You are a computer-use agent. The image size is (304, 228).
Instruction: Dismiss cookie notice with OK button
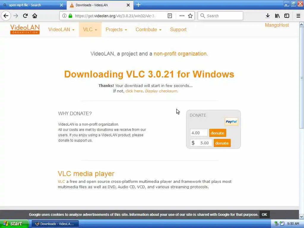pyautogui.click(x=264, y=214)
